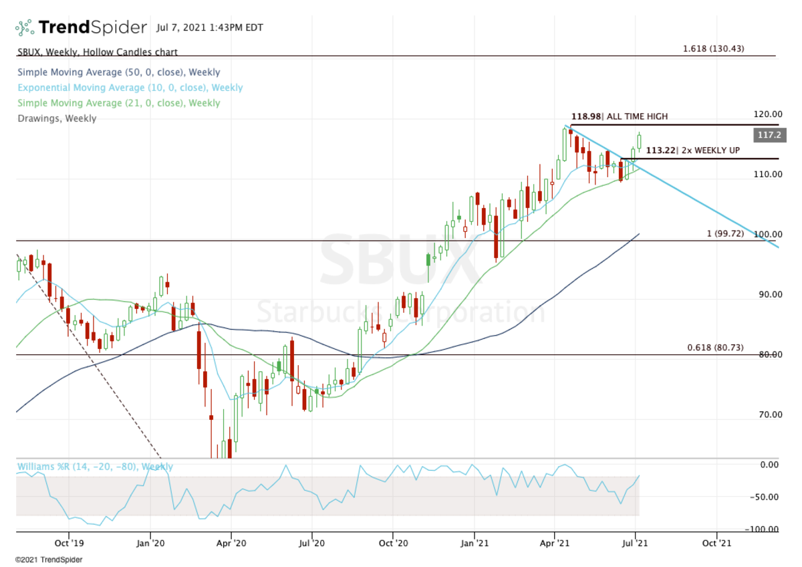Click the 117.2 current price tag
Image resolution: width=802 pixels, height=567 pixels.
coord(767,135)
